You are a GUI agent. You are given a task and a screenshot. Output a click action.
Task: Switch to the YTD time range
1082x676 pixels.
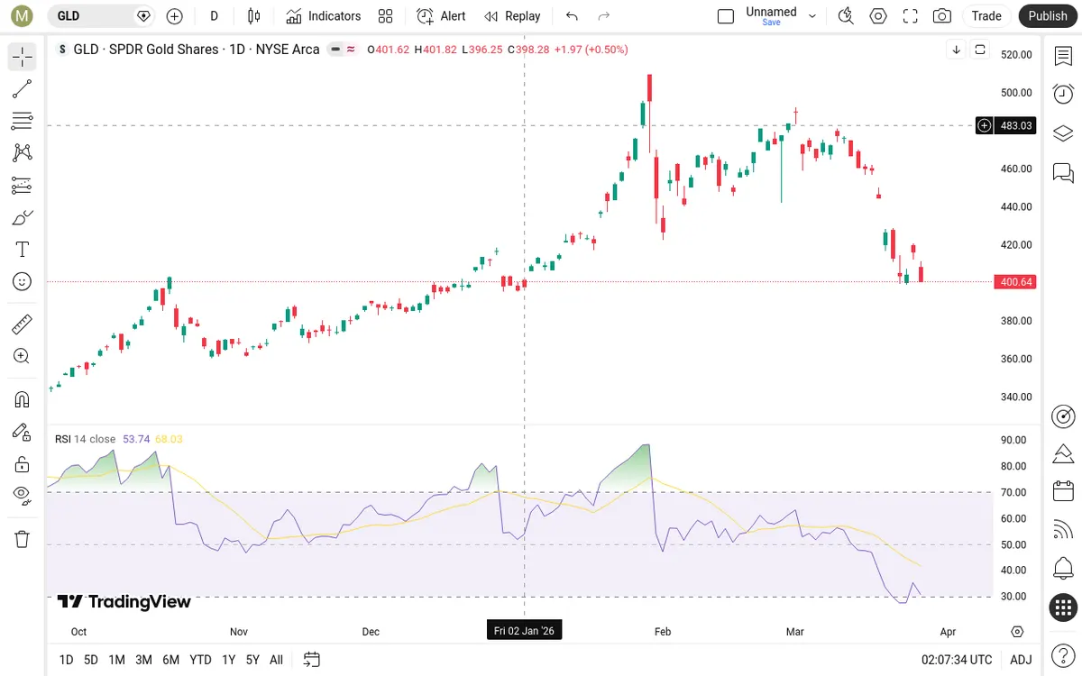coord(200,660)
